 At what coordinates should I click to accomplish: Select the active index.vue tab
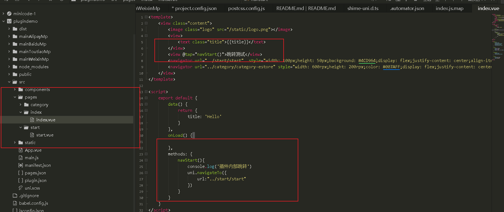point(488,8)
